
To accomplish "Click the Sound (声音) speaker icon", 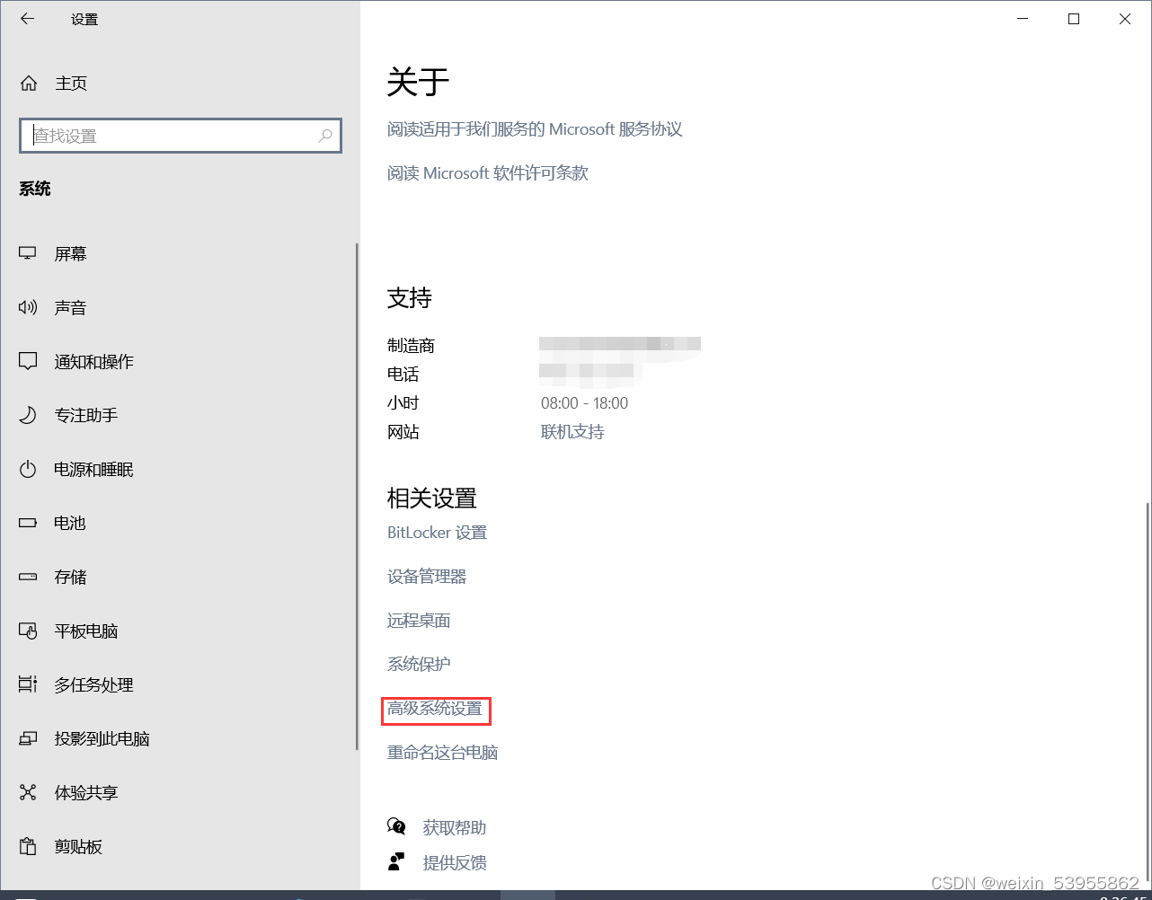I will tap(28, 308).
